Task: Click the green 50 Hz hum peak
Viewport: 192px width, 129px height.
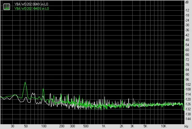Action: point(25,82)
